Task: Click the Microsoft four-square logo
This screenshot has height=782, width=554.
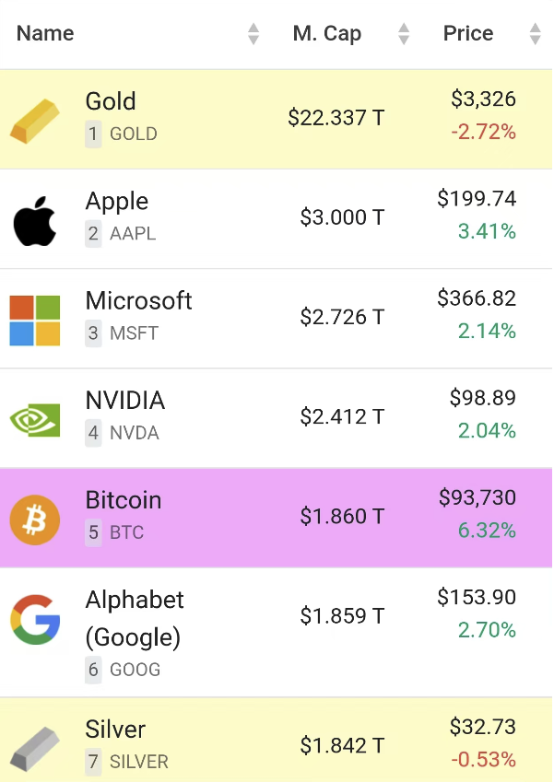Action: (x=35, y=321)
